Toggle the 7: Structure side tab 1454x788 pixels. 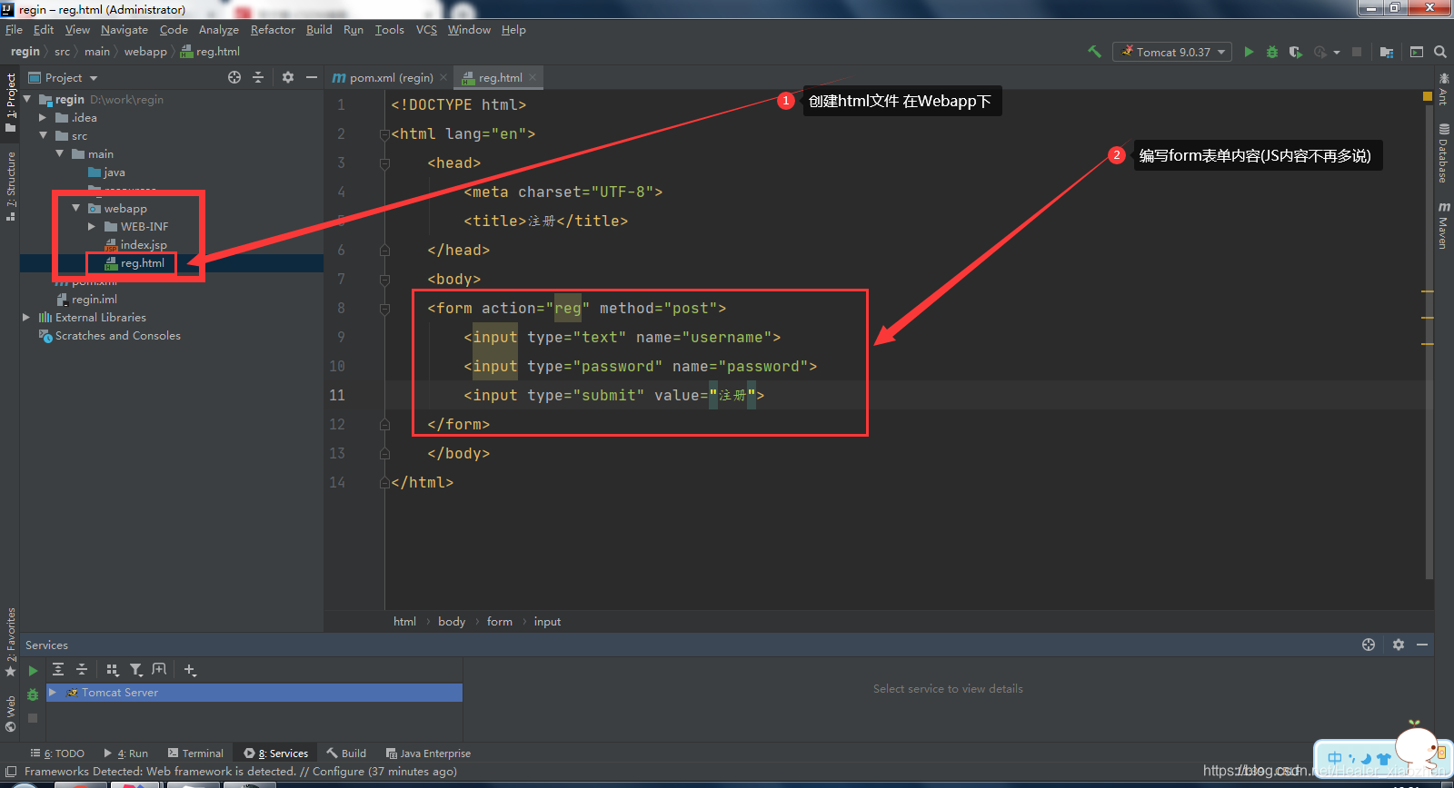(x=10, y=186)
